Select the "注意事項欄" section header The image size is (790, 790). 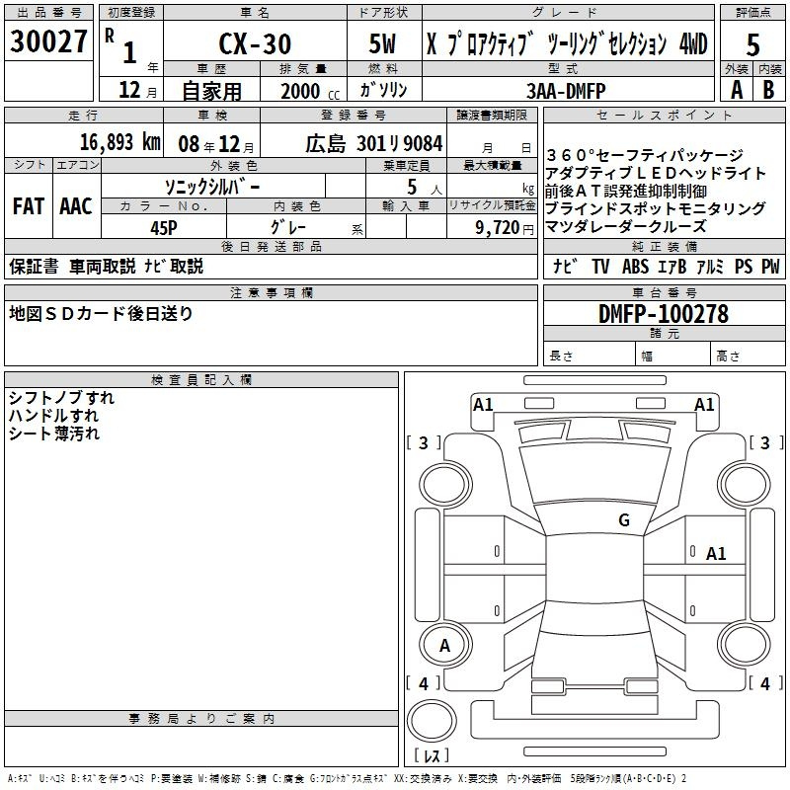click(x=271, y=292)
